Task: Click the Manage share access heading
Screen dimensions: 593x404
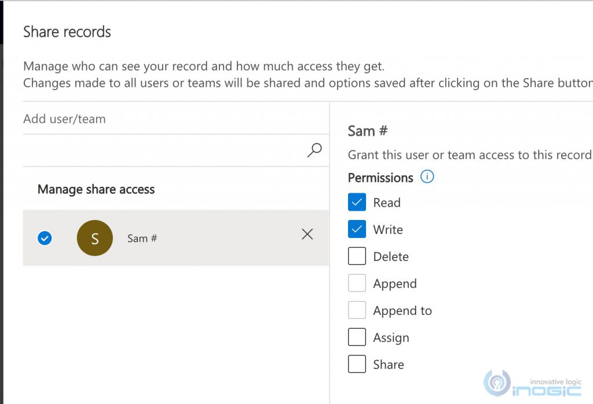Action: point(96,189)
